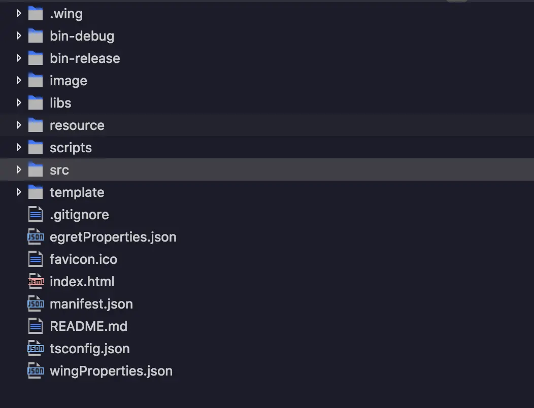This screenshot has width=534, height=408.
Task: Expand the resource folder arrow
Action: [19, 125]
